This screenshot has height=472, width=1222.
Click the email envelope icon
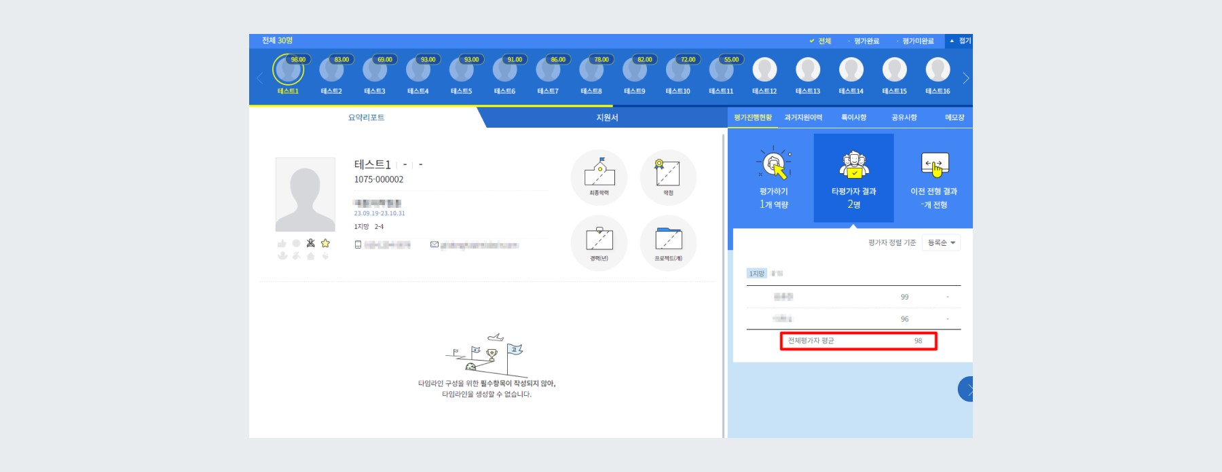(434, 244)
